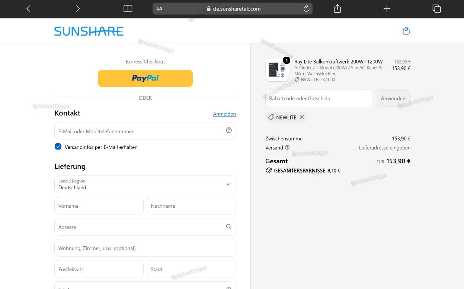The width and height of the screenshot is (464, 289).
Task: Click the Kontakt section heading
Action: point(67,113)
